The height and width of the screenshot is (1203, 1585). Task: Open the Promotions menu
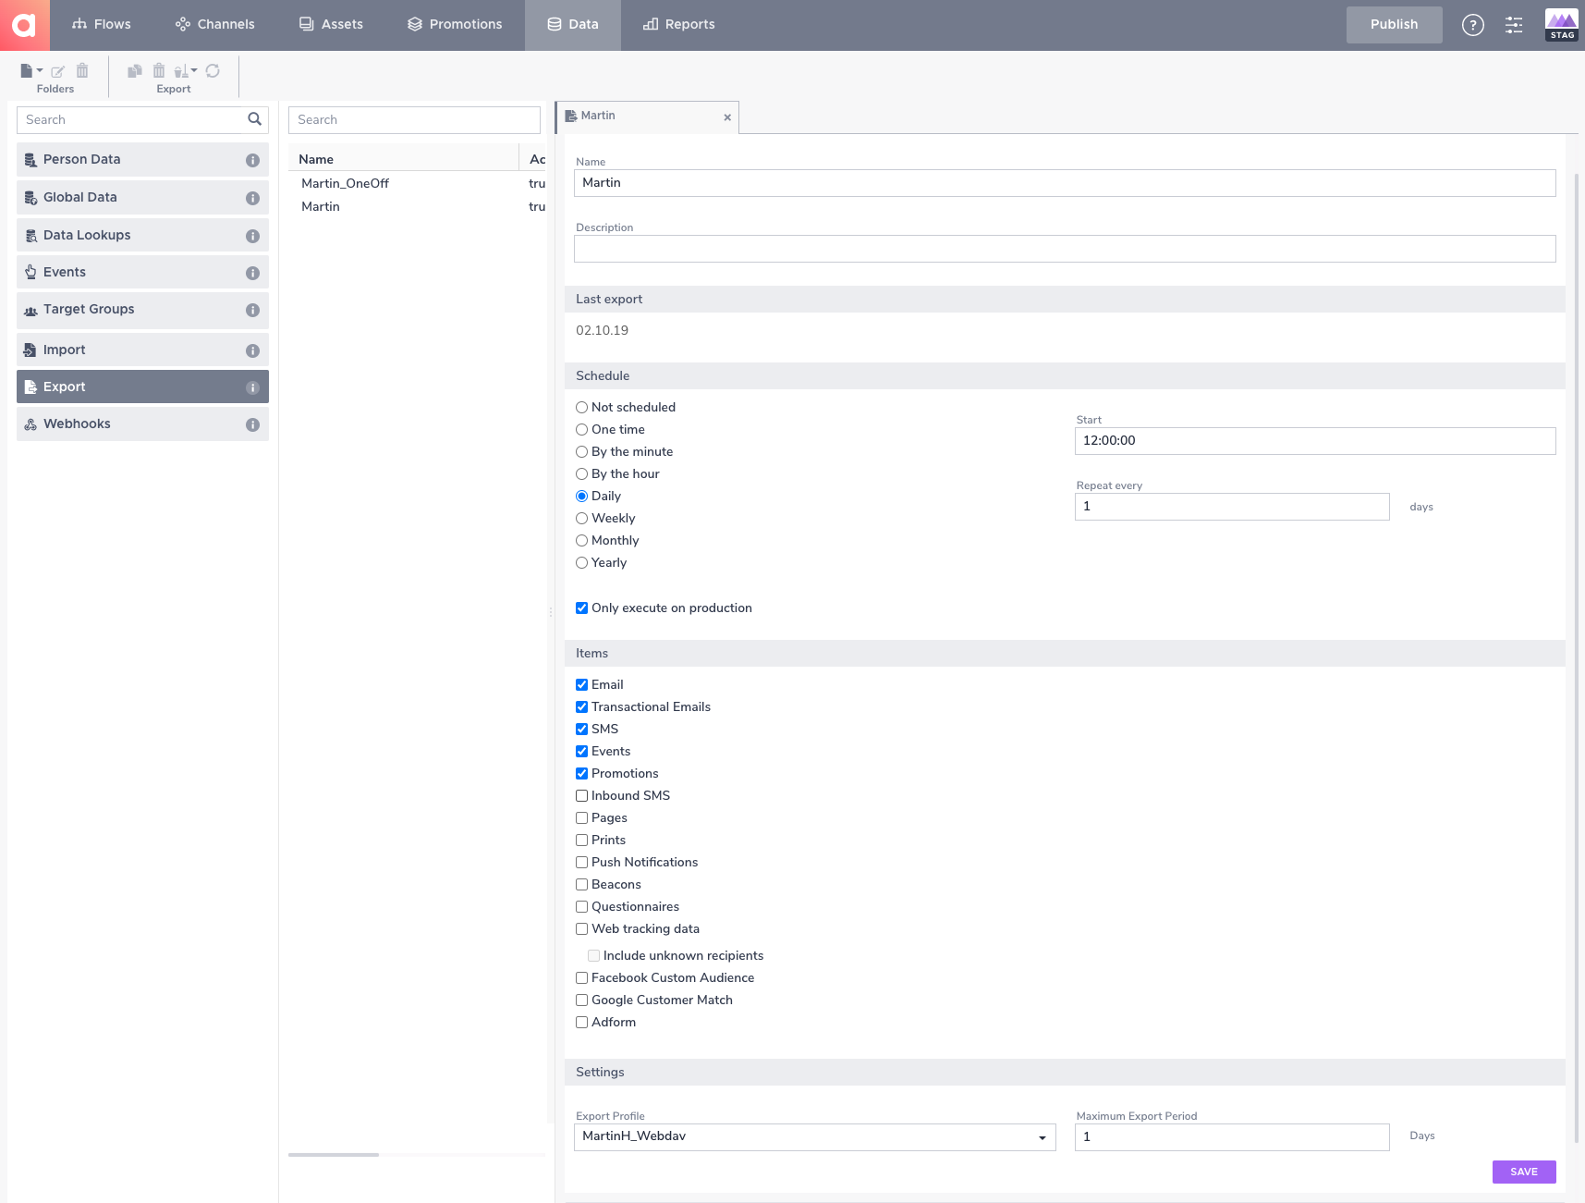(455, 25)
